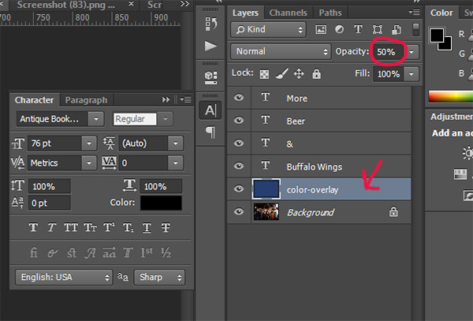
Task: Hide the Buffalo Wings text layer
Action: coord(239,166)
